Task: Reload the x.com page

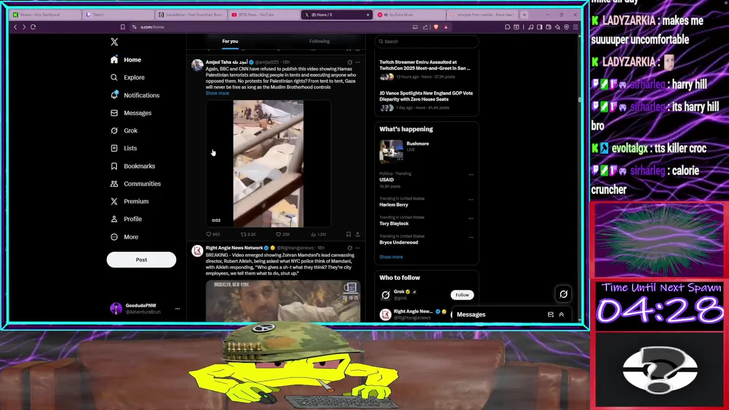Action: [x=33, y=27]
